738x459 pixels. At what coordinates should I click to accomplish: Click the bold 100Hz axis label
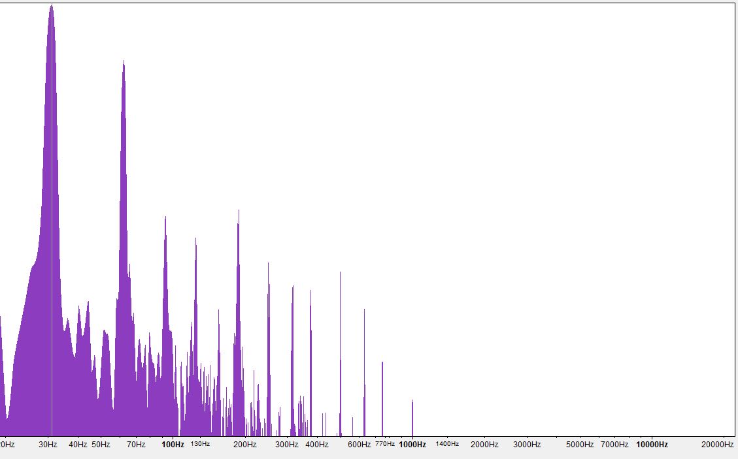(173, 445)
